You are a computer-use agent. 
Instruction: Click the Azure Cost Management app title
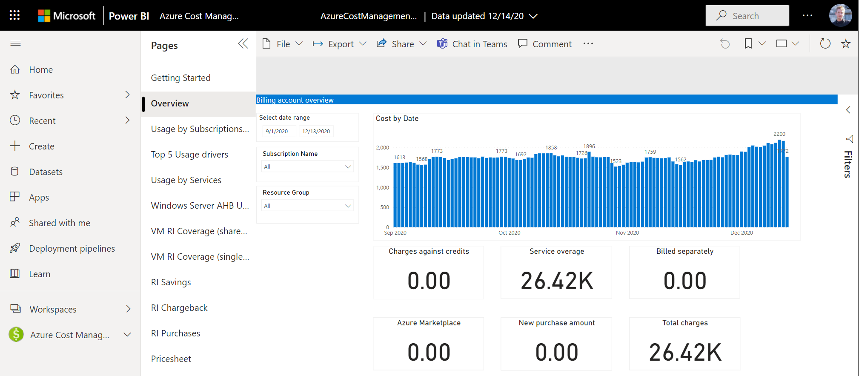point(199,16)
